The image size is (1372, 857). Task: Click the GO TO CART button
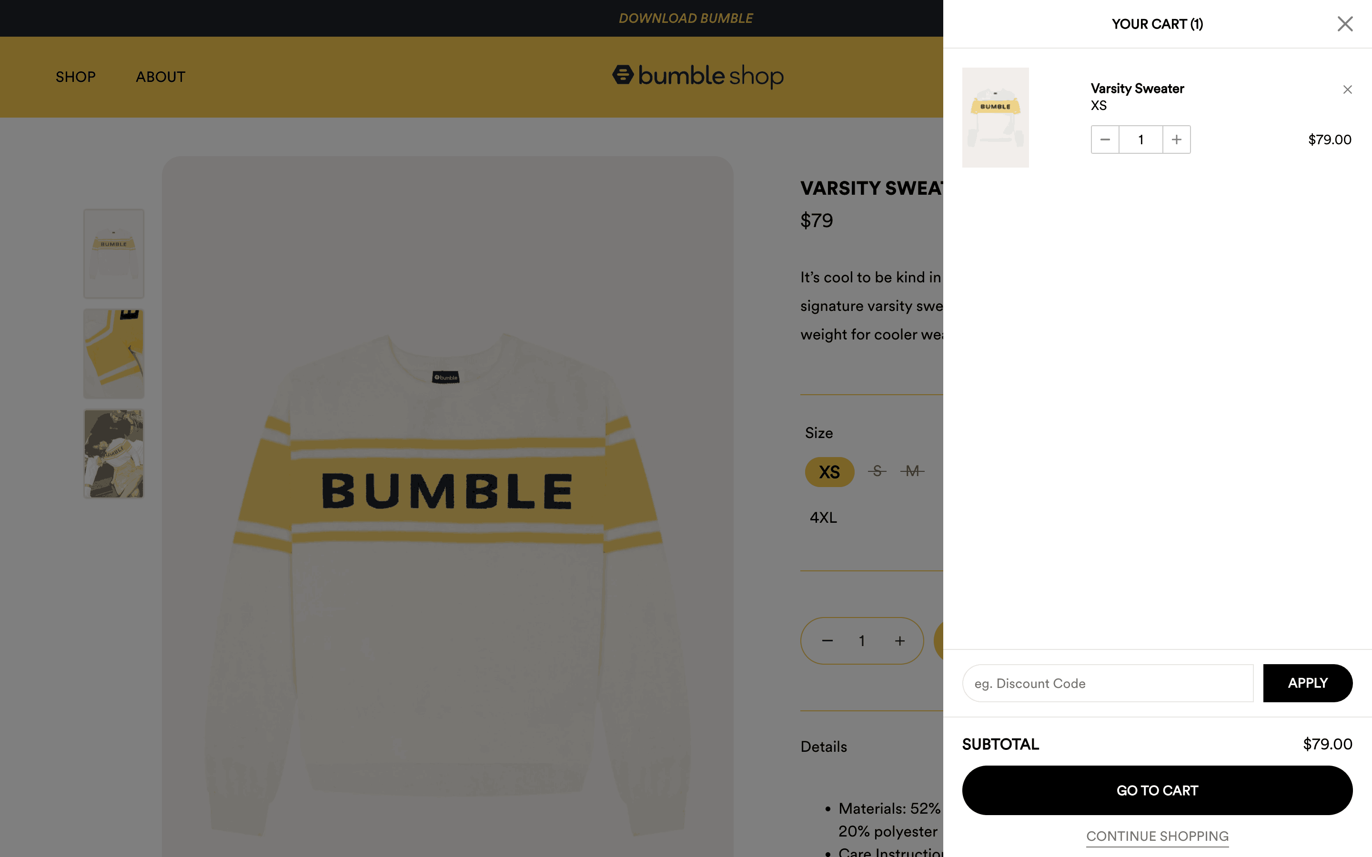tap(1157, 790)
